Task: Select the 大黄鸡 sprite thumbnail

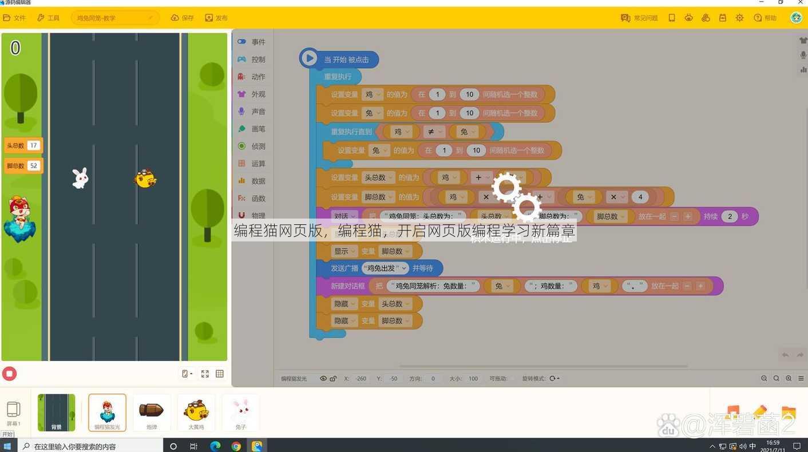Action: coord(196,413)
